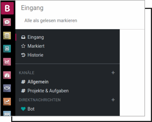This screenshot has height=122, width=152.
Task: Click the Kanäle section header
Action: pyautogui.click(x=27, y=73)
